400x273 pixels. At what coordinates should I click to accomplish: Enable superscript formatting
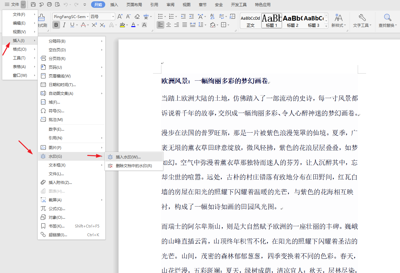(x=94, y=25)
